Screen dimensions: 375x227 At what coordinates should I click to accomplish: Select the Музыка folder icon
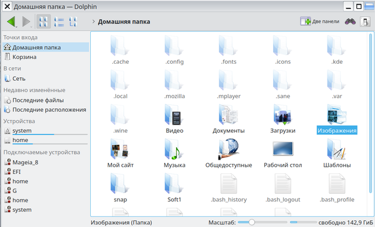(174, 149)
